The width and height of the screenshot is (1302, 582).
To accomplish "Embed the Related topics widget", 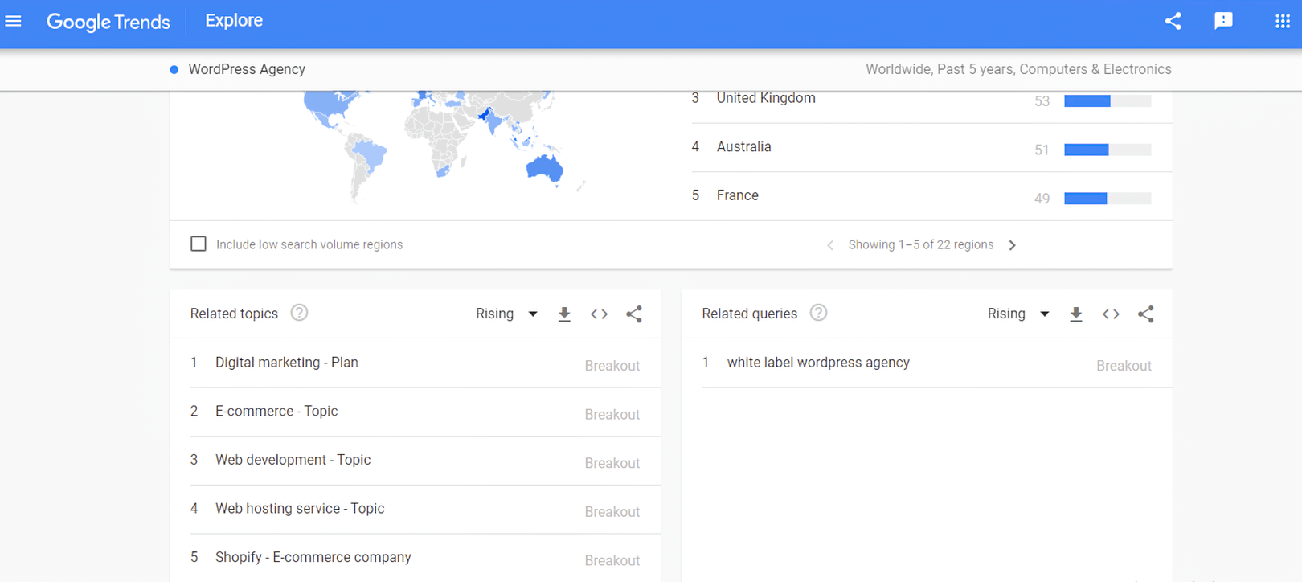I will 599,314.
